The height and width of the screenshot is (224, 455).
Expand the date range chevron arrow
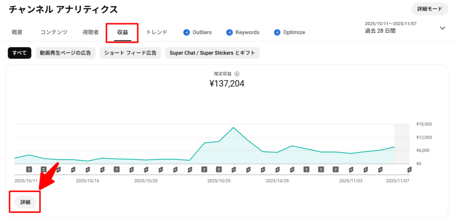pos(442,28)
